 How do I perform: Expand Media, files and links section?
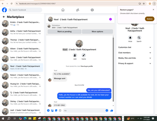(x=135, y=58)
